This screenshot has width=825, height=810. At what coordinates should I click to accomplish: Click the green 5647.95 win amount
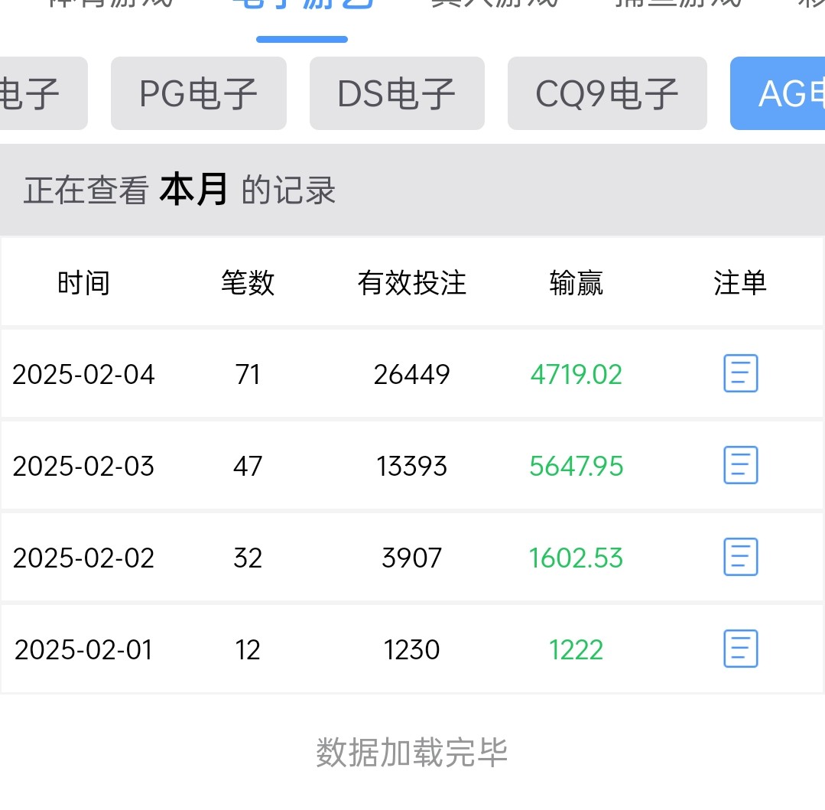(576, 467)
